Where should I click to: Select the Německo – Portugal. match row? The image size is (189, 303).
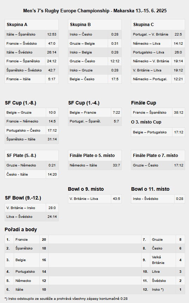pyautogui.click(x=158, y=79)
